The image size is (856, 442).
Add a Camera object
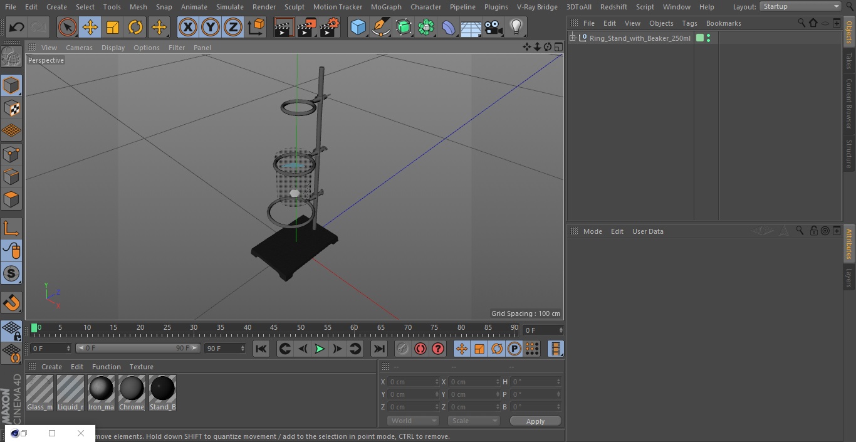pos(494,28)
